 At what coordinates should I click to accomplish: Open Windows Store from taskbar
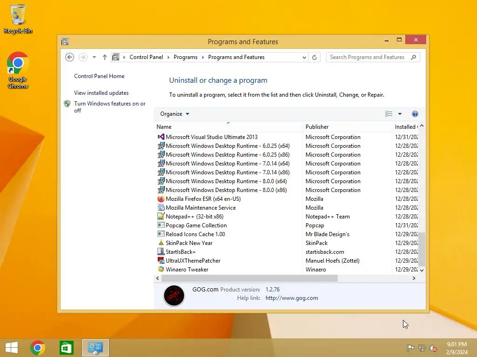[x=66, y=348]
